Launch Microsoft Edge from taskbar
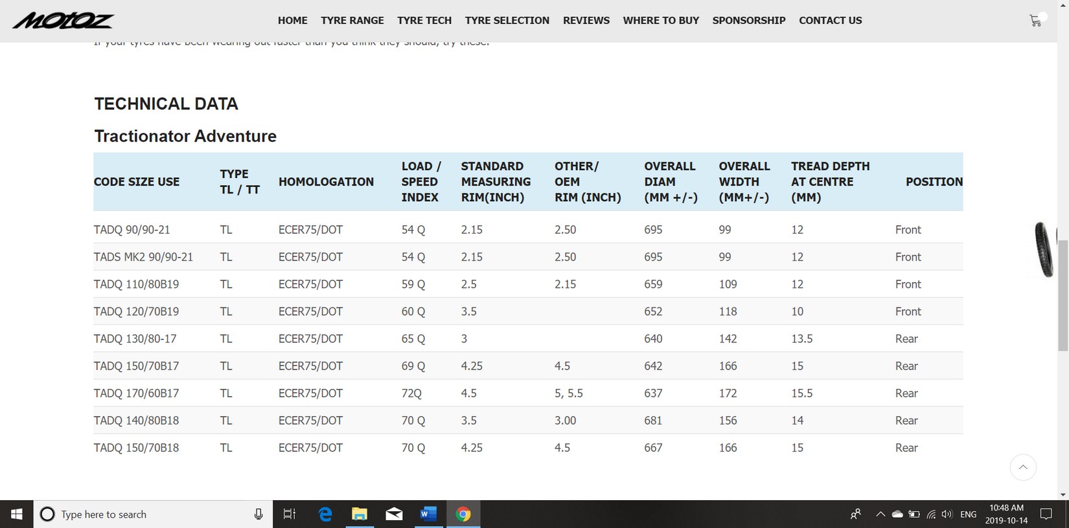 tap(325, 514)
